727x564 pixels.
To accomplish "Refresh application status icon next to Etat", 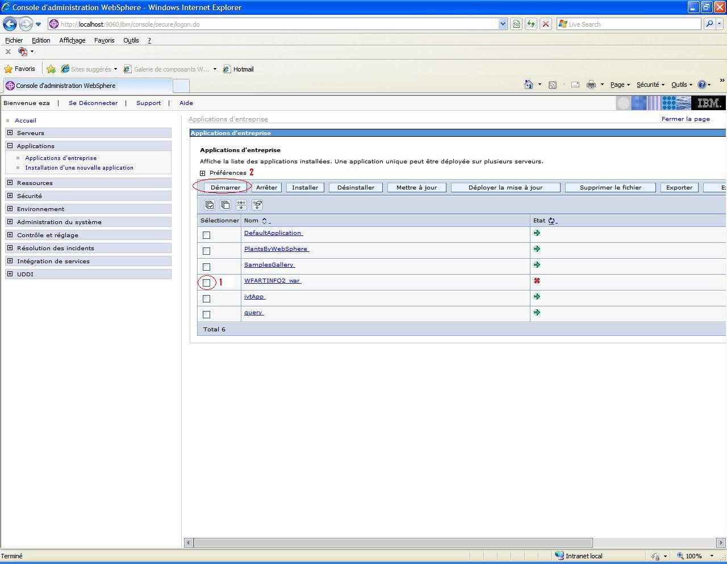I will tap(551, 221).
